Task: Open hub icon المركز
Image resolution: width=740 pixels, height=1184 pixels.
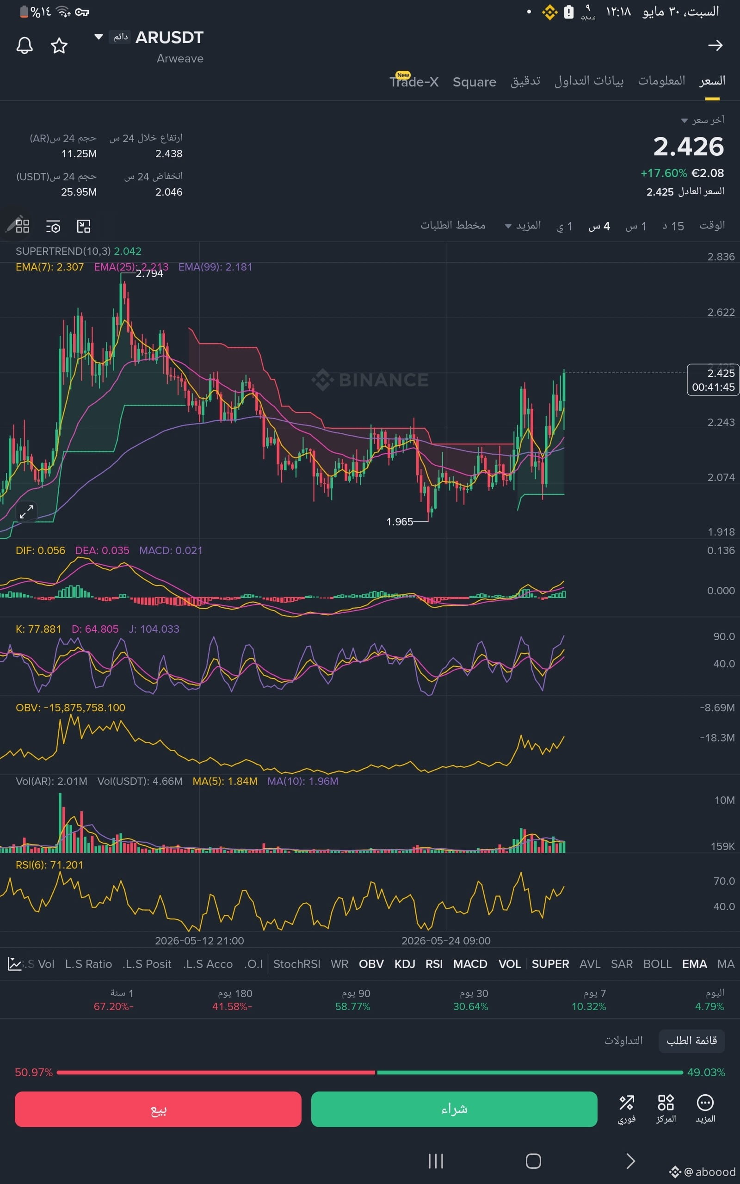Action: (x=666, y=1109)
